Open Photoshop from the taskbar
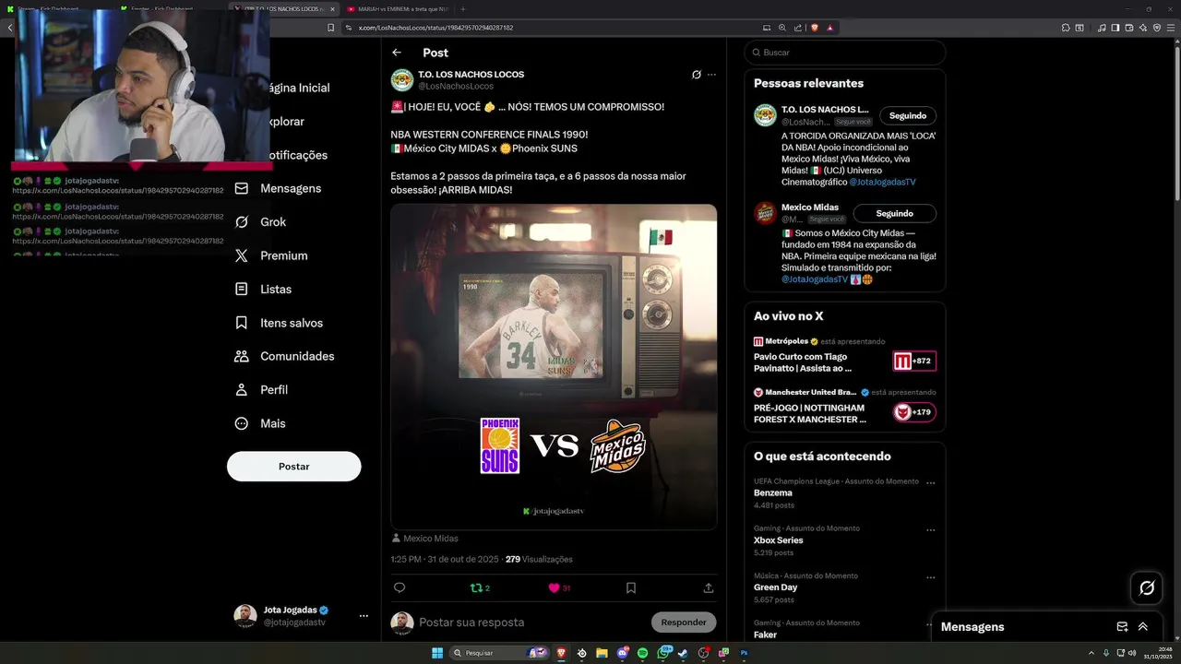This screenshot has width=1181, height=664. coord(744,653)
